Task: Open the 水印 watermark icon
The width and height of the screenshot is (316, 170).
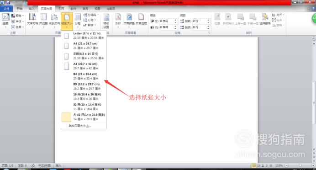Action: pyautogui.click(x=118, y=20)
